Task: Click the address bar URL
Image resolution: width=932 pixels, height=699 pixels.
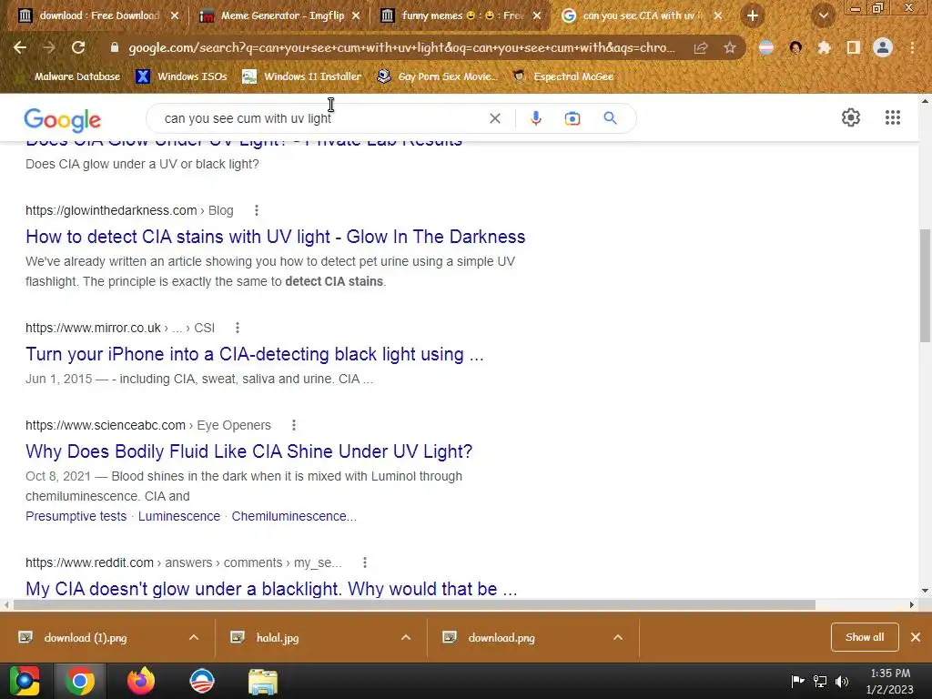Action: click(x=401, y=47)
